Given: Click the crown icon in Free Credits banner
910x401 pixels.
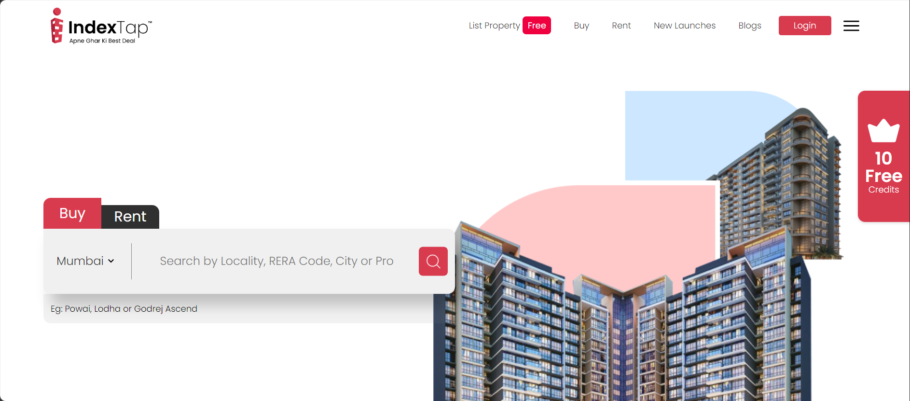Looking at the screenshot, I should pos(883,131).
